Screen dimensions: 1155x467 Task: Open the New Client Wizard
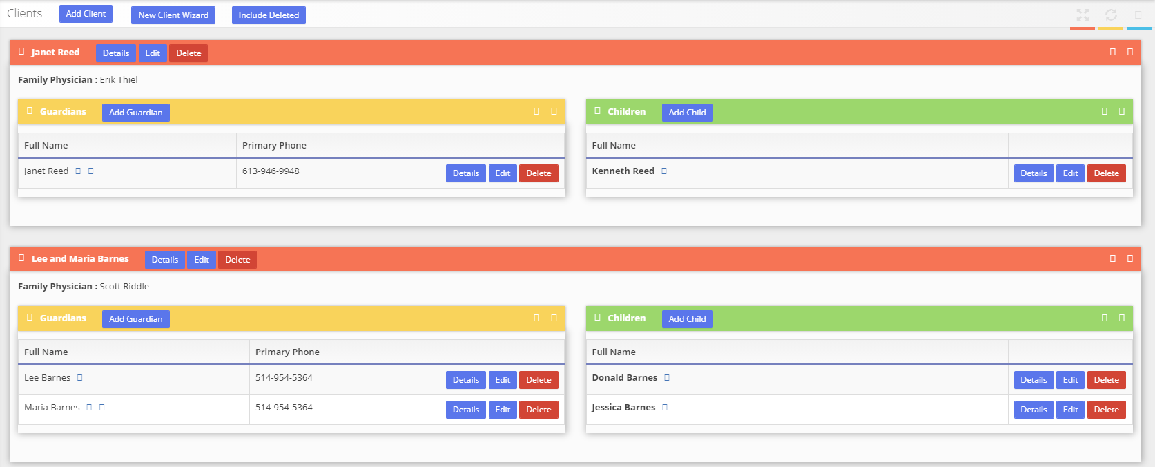tap(173, 15)
